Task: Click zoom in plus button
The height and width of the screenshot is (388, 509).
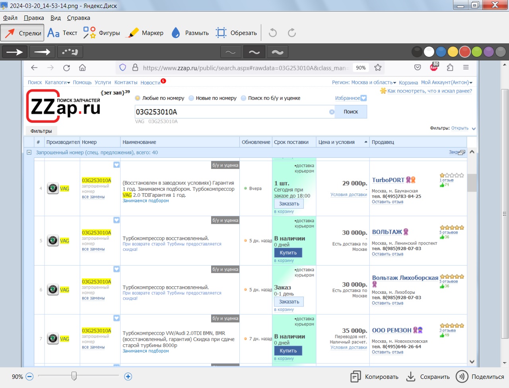Action: pyautogui.click(x=128, y=376)
